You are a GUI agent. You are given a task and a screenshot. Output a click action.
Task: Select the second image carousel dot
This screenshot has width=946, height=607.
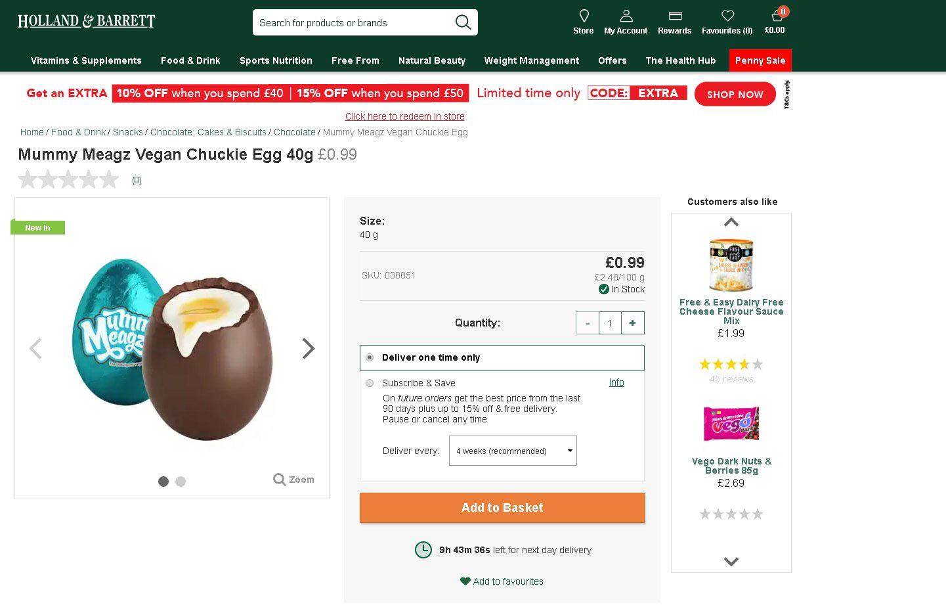tap(181, 482)
